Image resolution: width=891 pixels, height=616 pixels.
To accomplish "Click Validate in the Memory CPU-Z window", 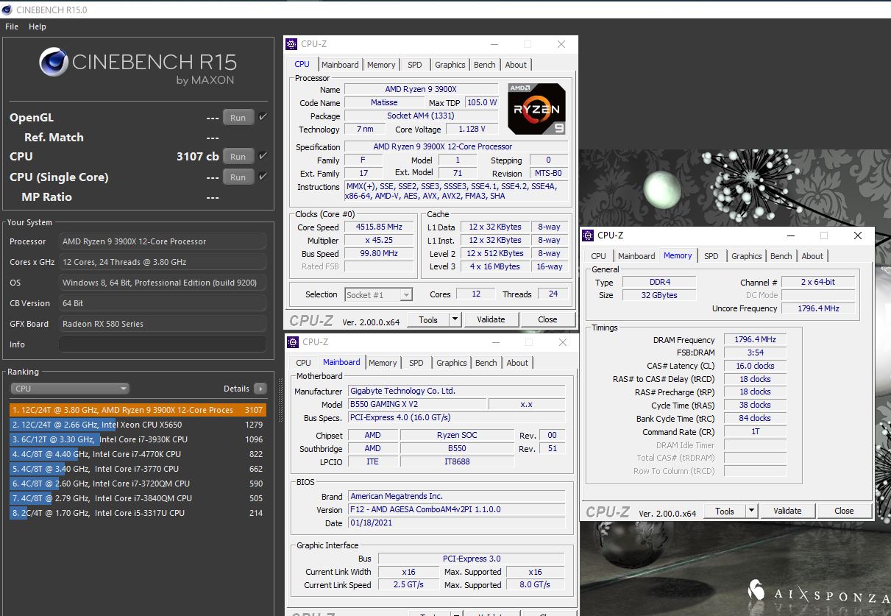I will click(x=787, y=511).
